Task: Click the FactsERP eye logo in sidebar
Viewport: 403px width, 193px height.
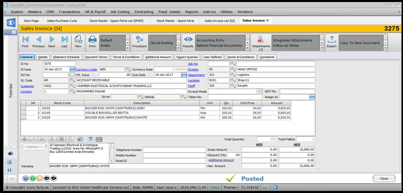Action: pos(11,23)
